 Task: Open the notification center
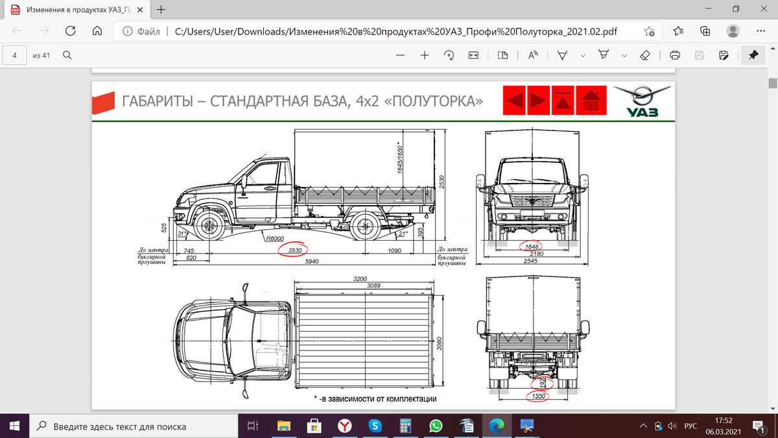759,426
